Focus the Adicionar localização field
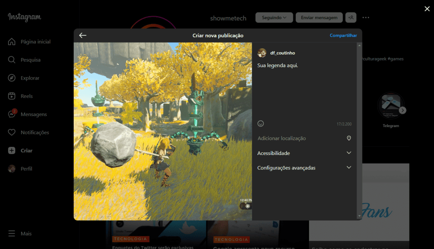The height and width of the screenshot is (249, 434). coord(304,138)
